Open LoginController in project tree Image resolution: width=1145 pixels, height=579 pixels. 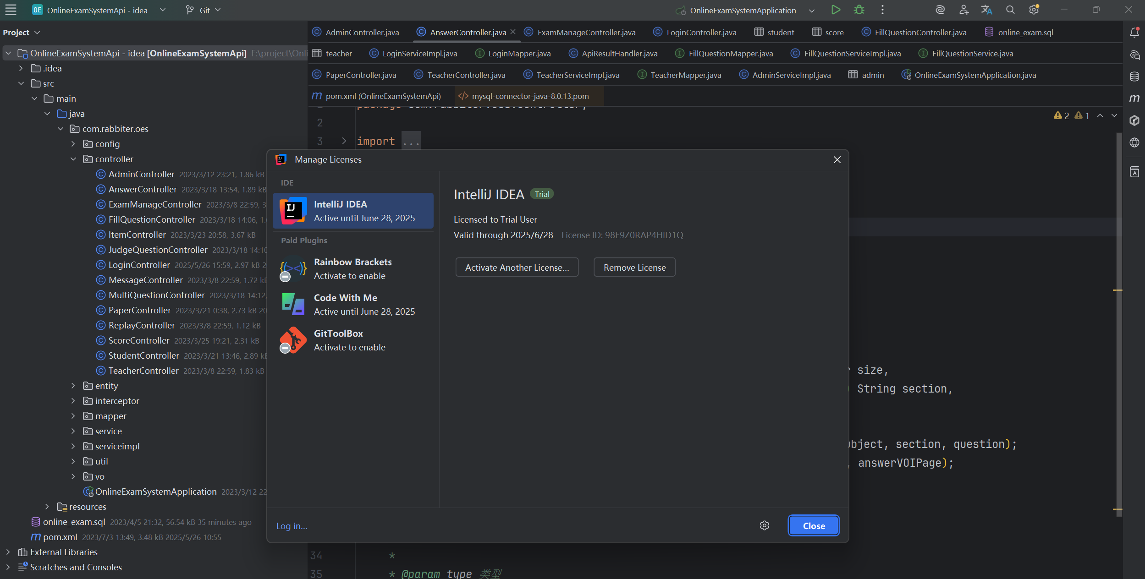tap(139, 265)
